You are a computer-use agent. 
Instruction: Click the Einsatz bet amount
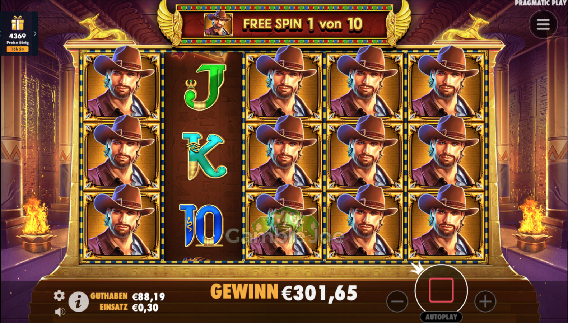click(x=145, y=308)
